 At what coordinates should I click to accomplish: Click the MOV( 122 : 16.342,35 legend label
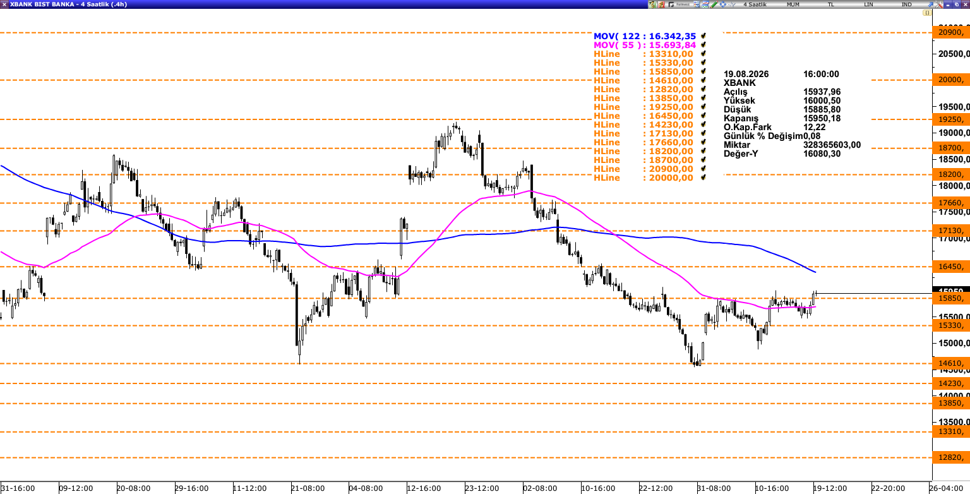(645, 36)
